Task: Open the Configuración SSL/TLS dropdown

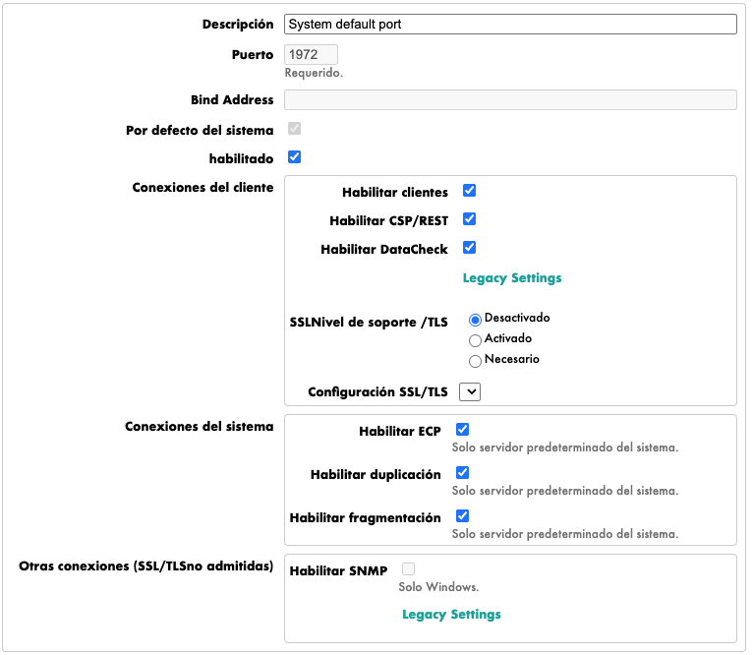Action: 470,392
